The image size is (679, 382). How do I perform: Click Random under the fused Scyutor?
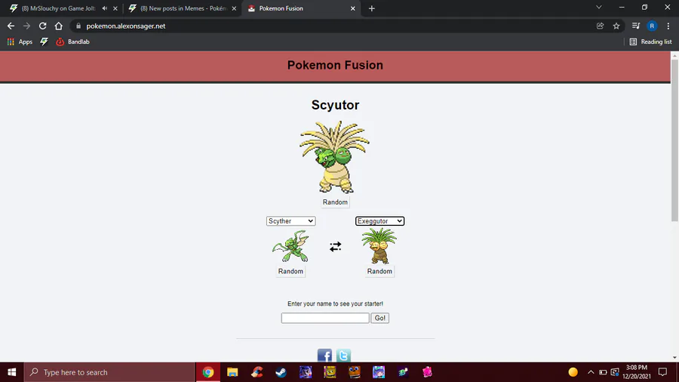[x=335, y=202]
